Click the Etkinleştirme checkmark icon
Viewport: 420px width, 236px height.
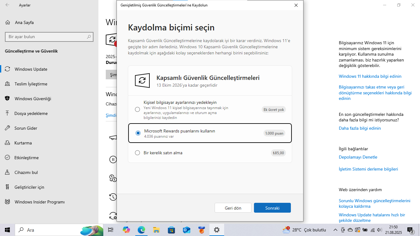(8, 158)
